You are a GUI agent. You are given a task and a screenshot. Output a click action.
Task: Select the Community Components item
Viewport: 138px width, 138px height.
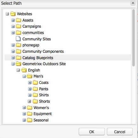click(x=43, y=52)
